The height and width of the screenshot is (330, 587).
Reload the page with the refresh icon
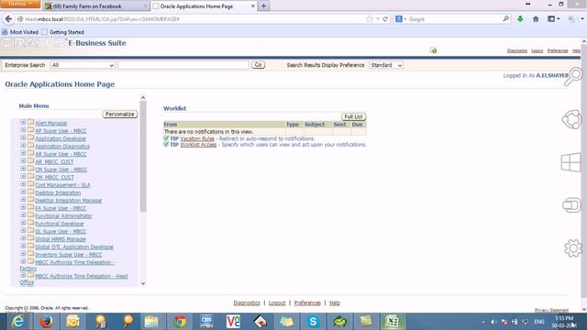coord(385,18)
